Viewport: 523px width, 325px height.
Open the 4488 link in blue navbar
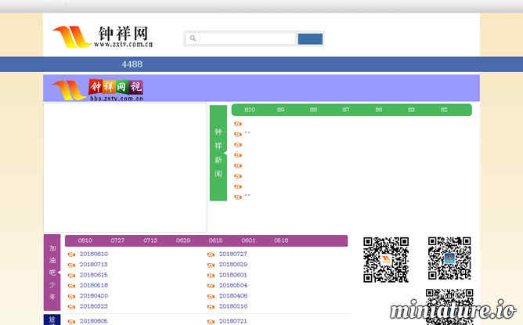132,64
